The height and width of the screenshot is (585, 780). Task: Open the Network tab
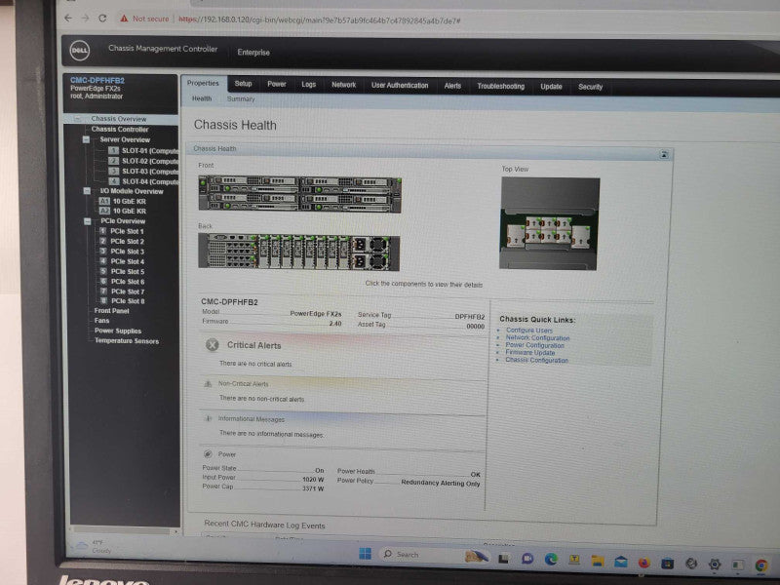[x=344, y=85]
